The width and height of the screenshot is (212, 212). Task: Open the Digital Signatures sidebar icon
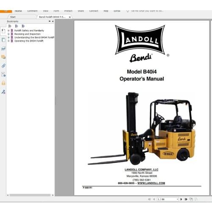tap(3, 92)
